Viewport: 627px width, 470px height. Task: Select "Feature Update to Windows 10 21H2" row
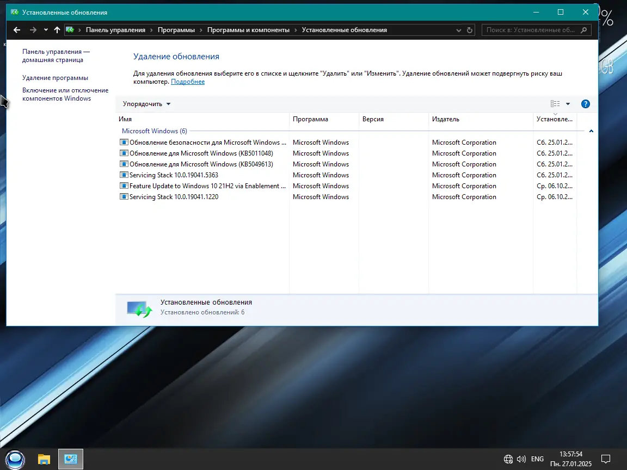346,186
